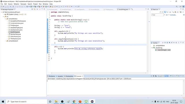Open the Refactor menu
Image resolution: width=185 pixels, height=104 pixels.
tap(16, 4)
